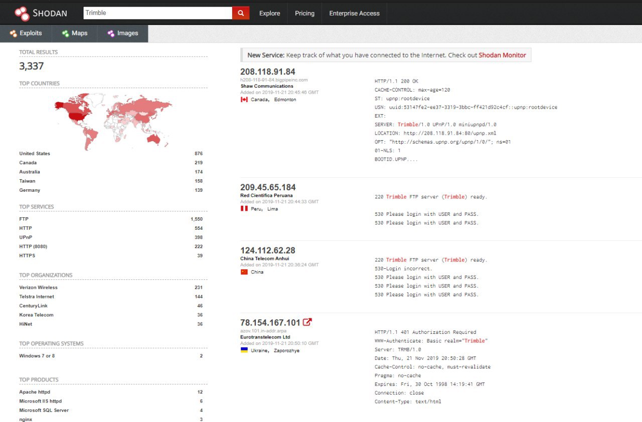This screenshot has height=422, width=642.
Task: Switch to the Maps tab
Action: pos(75,34)
